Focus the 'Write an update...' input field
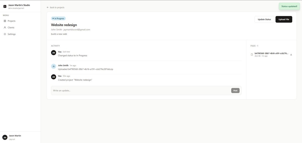The width and height of the screenshot is (302, 143). pos(141,90)
